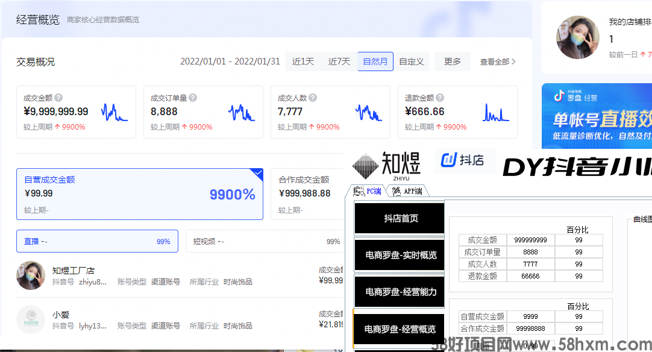
Task: Select the 合作成交金额 card
Action: 307,194
